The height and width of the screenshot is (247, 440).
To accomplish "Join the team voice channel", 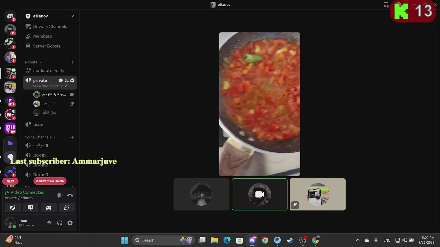I will (50, 124).
